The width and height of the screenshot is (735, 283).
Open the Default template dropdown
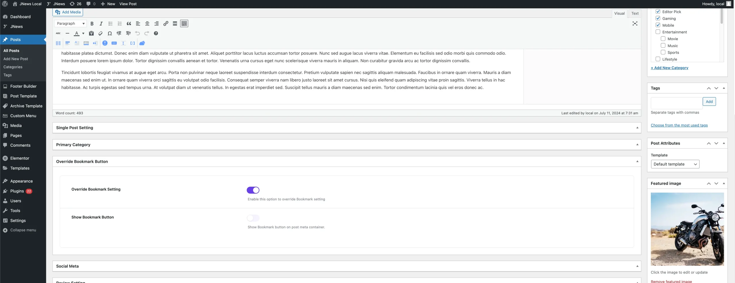[675, 164]
